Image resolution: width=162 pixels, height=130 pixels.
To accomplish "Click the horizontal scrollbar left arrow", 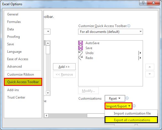I will coord(46,115).
